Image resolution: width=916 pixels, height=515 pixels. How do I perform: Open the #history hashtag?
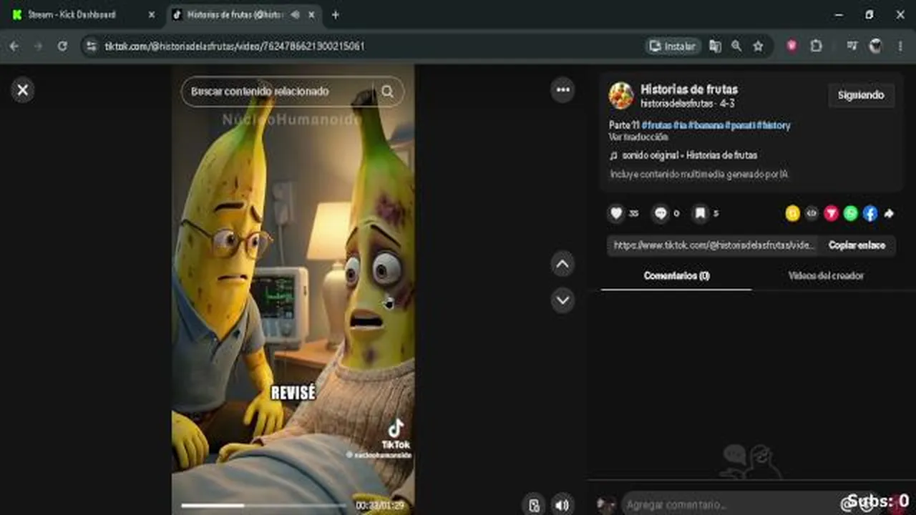click(x=774, y=125)
